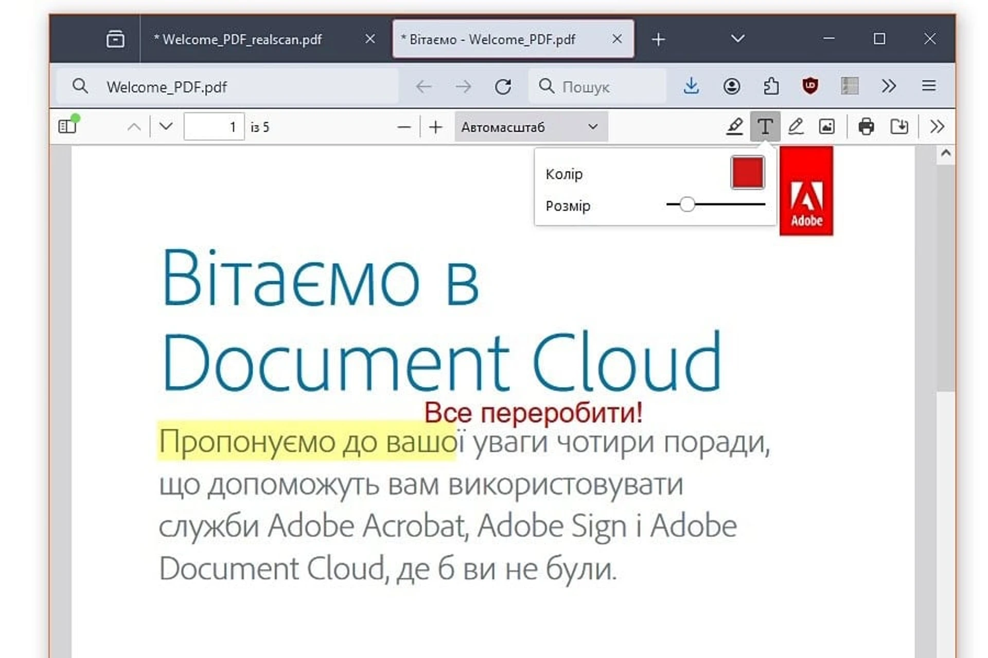This screenshot has width=988, height=658.
Task: Go back to the previous page
Action: (424, 86)
